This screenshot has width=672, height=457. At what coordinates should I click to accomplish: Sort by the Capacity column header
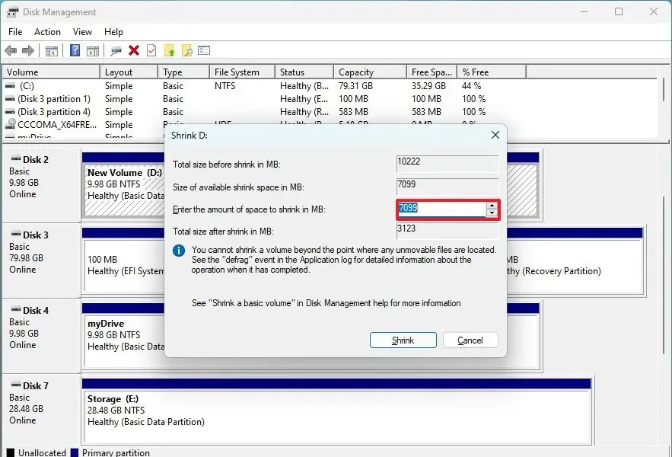point(370,72)
